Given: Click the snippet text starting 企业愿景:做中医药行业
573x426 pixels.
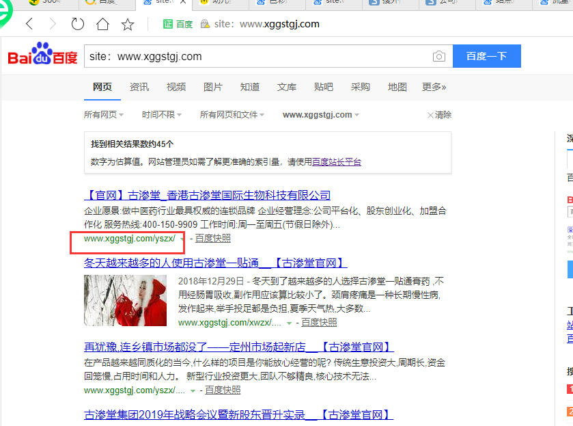Looking at the screenshot, I should click(x=265, y=217).
